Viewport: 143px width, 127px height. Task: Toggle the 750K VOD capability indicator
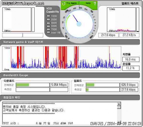point(48,29)
